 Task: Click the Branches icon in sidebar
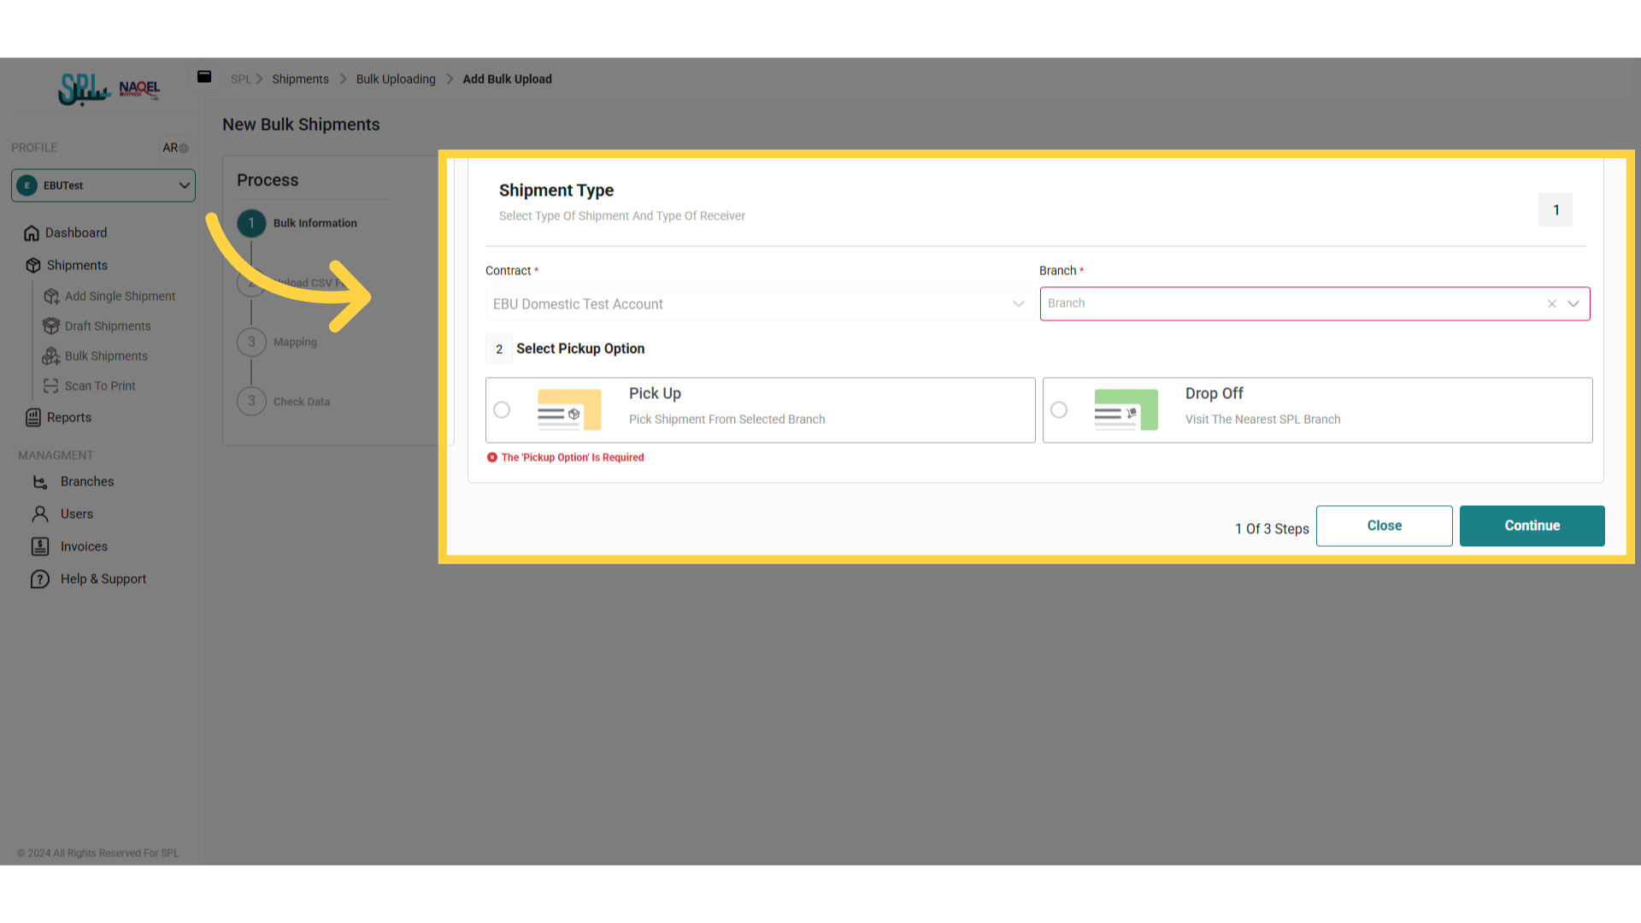tap(40, 482)
